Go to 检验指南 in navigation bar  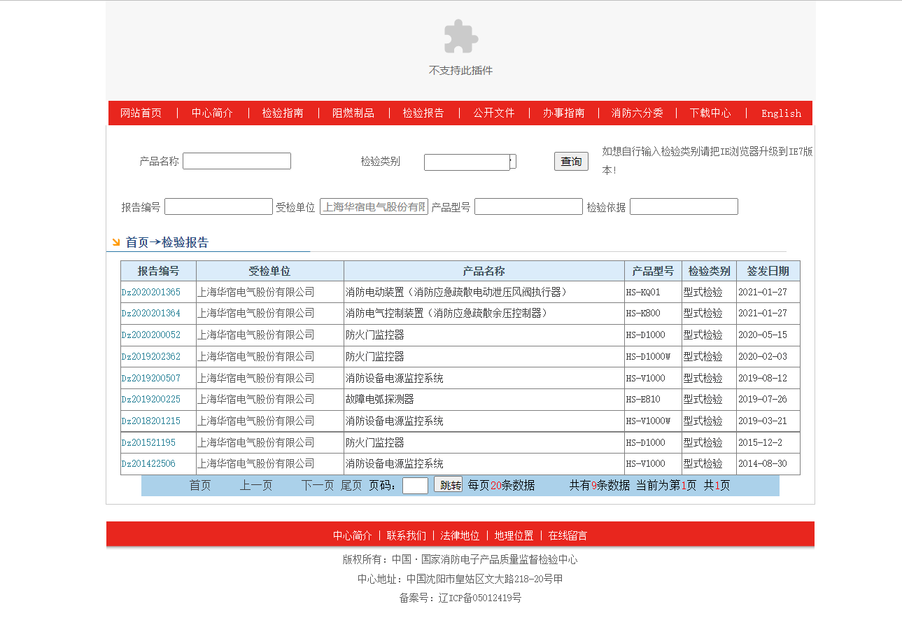283,113
